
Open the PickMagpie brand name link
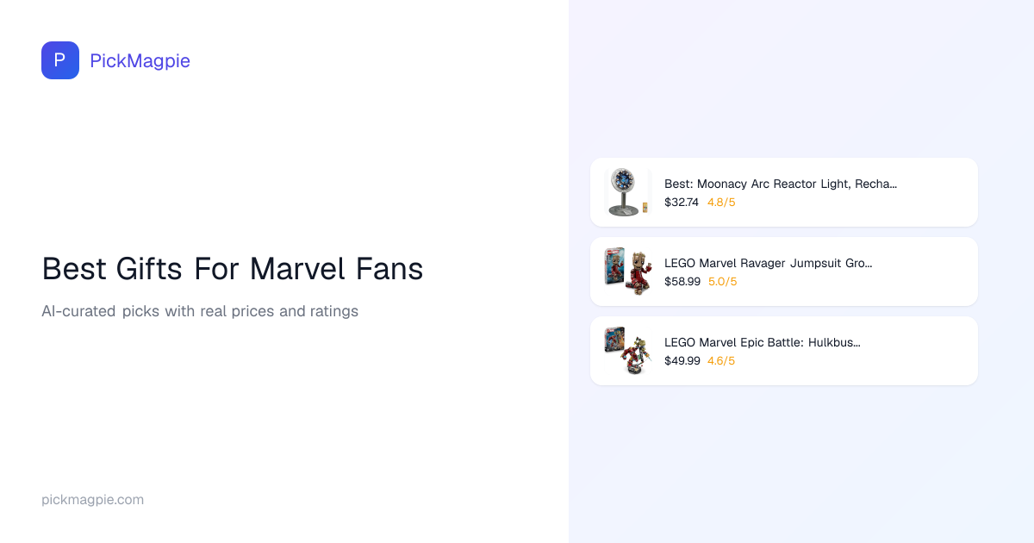[140, 60]
